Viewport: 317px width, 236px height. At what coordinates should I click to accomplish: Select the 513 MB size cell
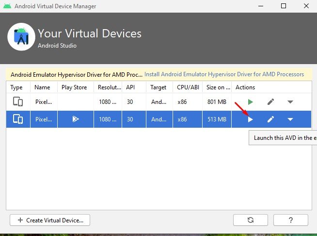coord(217,119)
